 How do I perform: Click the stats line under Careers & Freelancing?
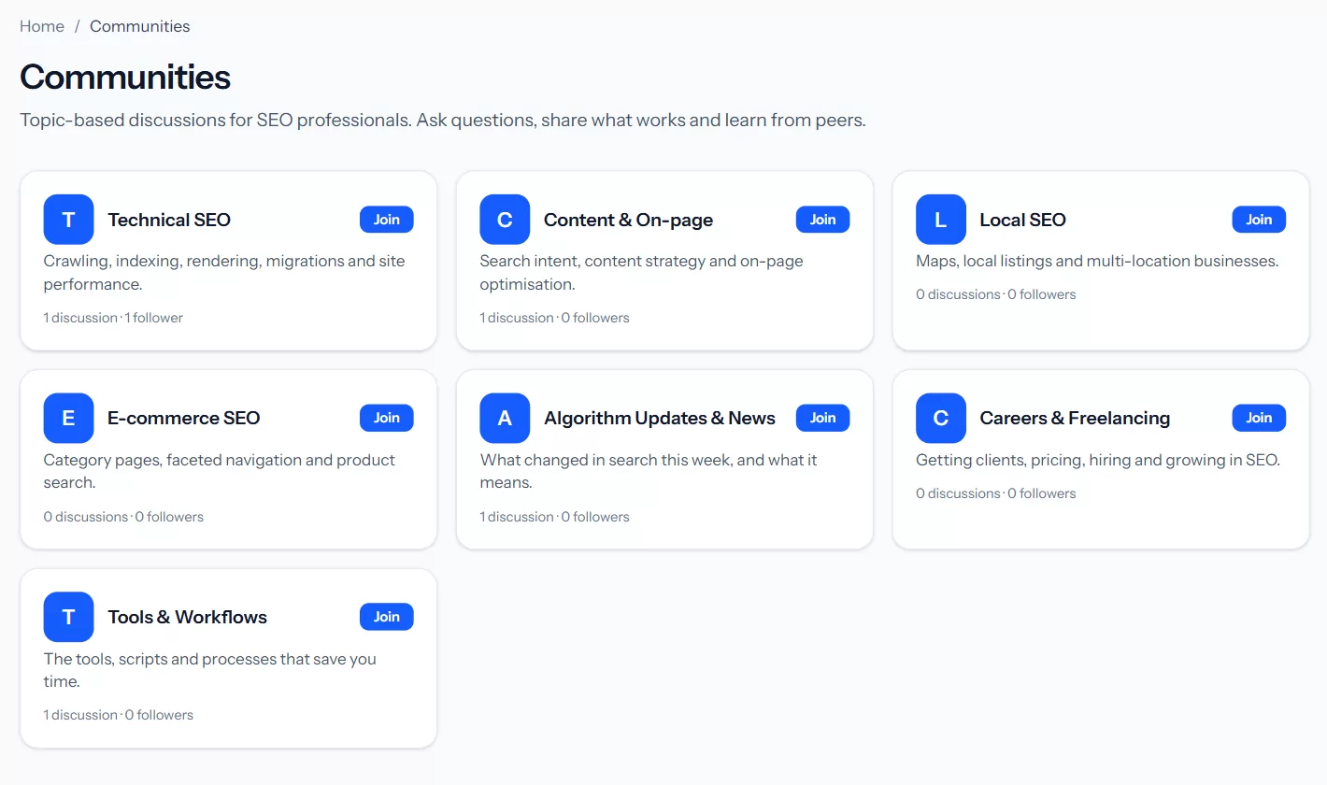[x=996, y=493]
